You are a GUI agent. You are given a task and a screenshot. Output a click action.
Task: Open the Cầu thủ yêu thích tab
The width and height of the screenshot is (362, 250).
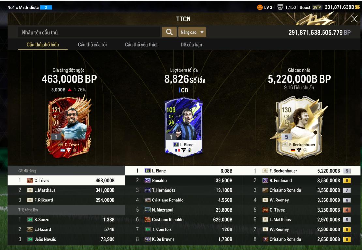click(x=142, y=45)
